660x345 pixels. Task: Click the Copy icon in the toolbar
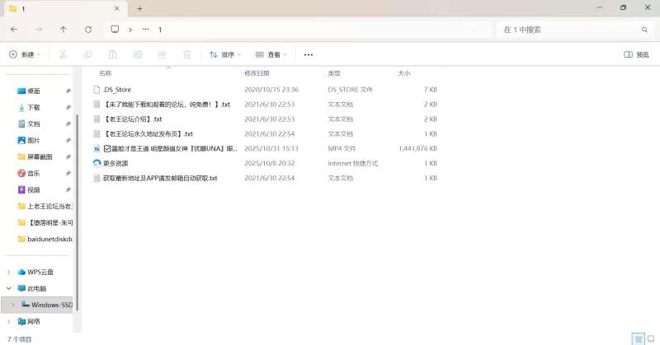(x=87, y=54)
